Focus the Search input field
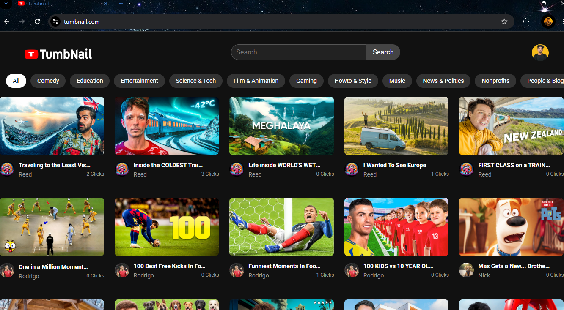564x310 pixels. tap(298, 52)
